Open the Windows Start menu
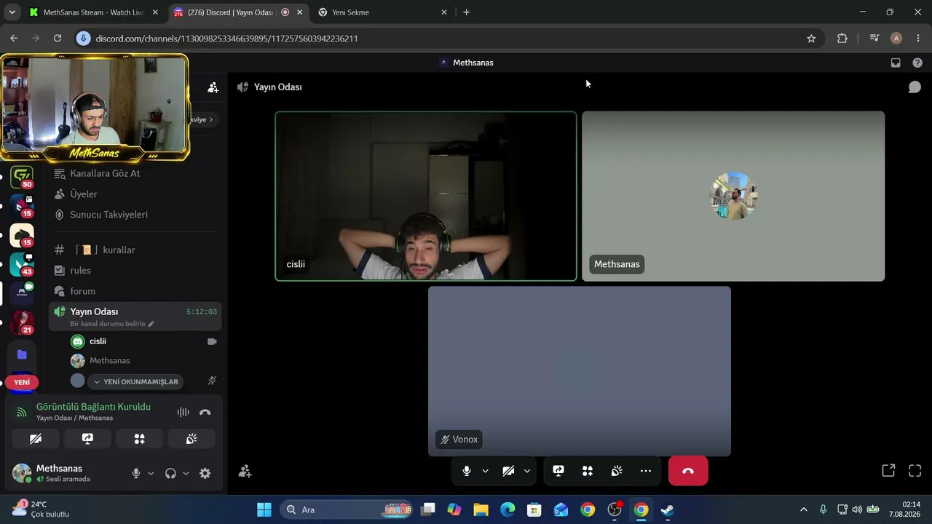 coord(264,509)
